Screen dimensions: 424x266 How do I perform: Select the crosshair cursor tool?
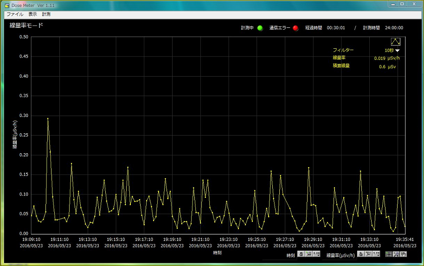[x=389, y=254]
